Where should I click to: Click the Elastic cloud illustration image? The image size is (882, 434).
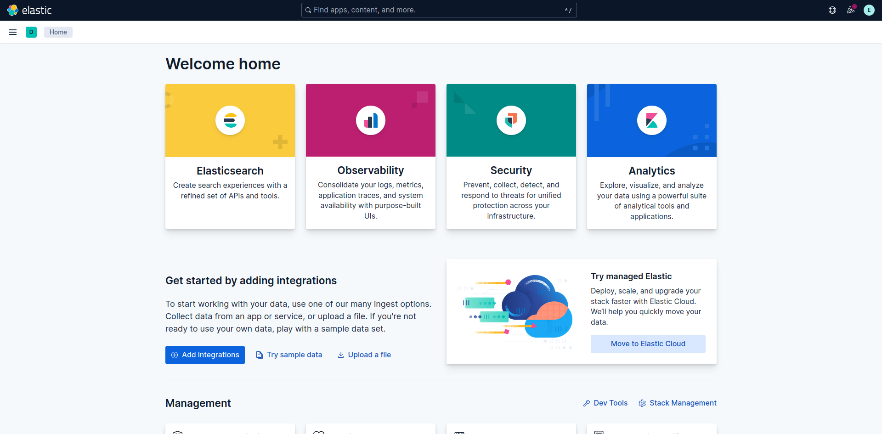[x=515, y=312]
